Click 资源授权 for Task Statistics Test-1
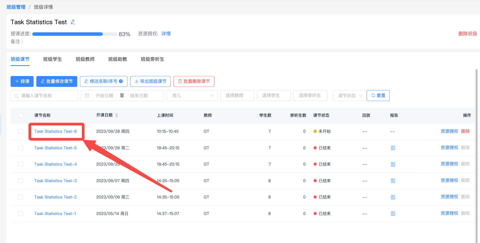Screen dimensions: 480x243 click(x=449, y=213)
